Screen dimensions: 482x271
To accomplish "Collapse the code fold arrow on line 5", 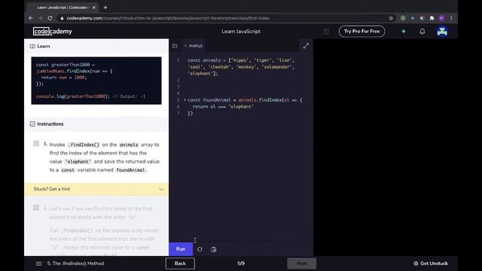I will [185, 100].
